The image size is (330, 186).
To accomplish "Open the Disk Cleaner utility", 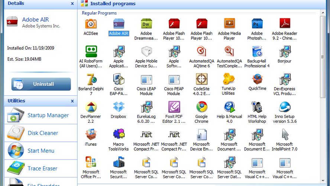I will click(x=41, y=133).
